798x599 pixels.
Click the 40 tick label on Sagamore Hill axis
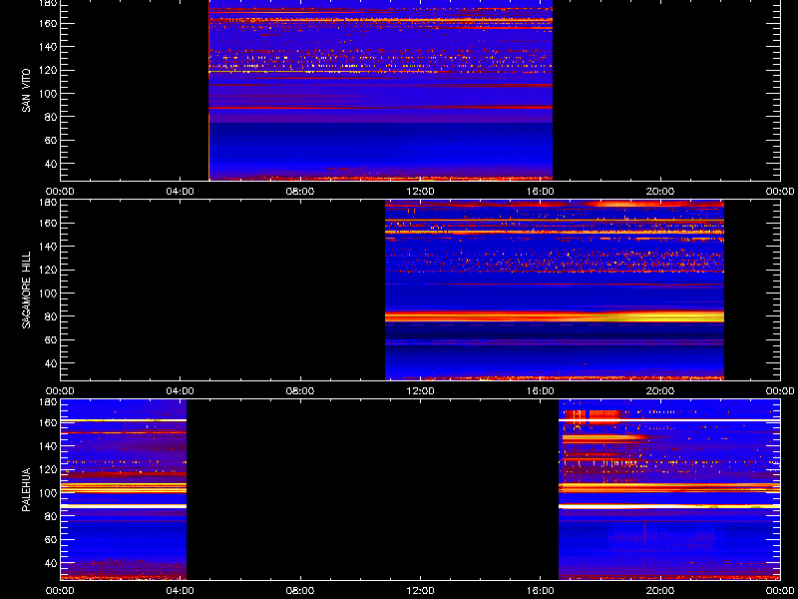[51, 363]
